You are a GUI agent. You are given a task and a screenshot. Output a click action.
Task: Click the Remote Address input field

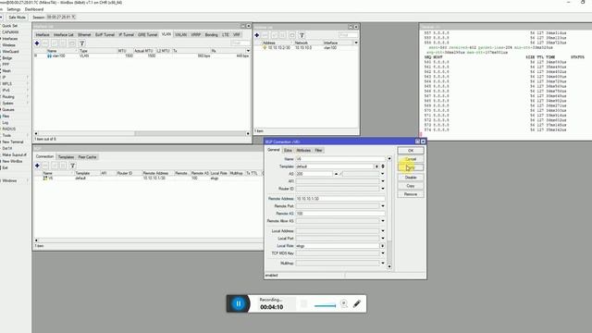pos(340,199)
